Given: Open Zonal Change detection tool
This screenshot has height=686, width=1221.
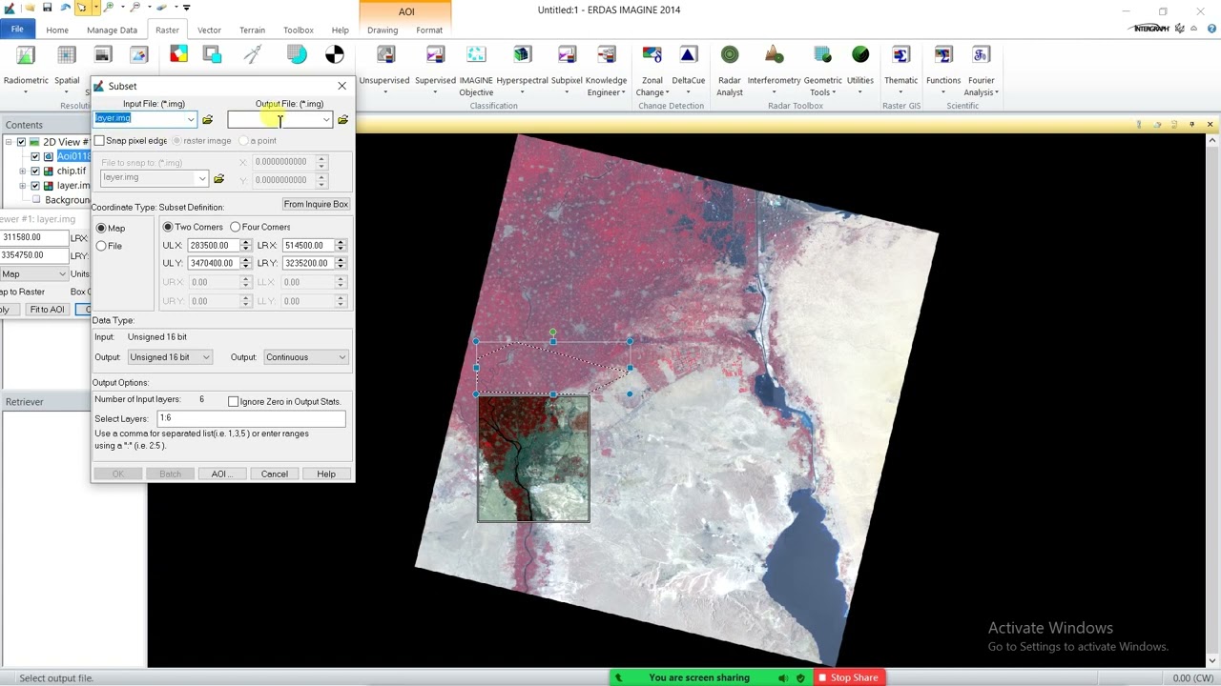Looking at the screenshot, I should click(652, 55).
